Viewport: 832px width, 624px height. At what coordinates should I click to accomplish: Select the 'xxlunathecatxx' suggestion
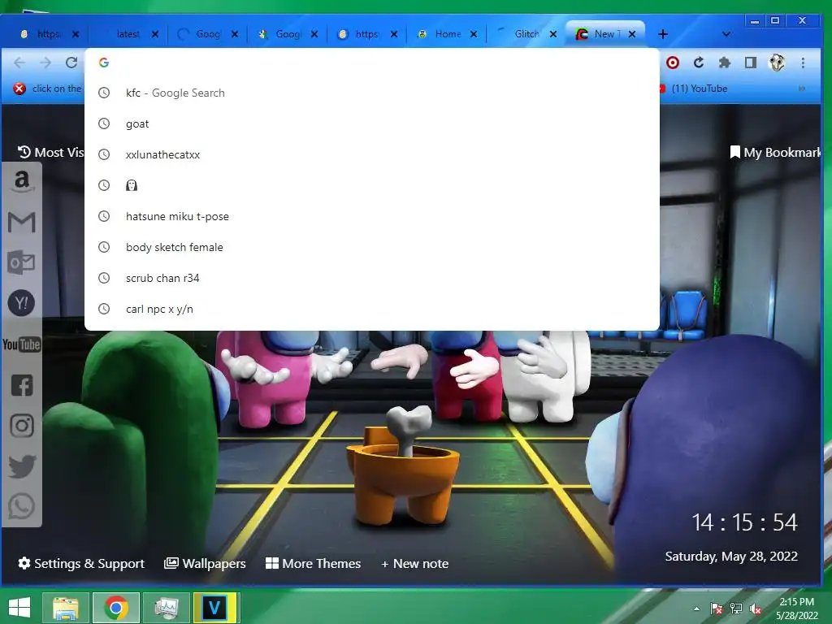pos(372,154)
